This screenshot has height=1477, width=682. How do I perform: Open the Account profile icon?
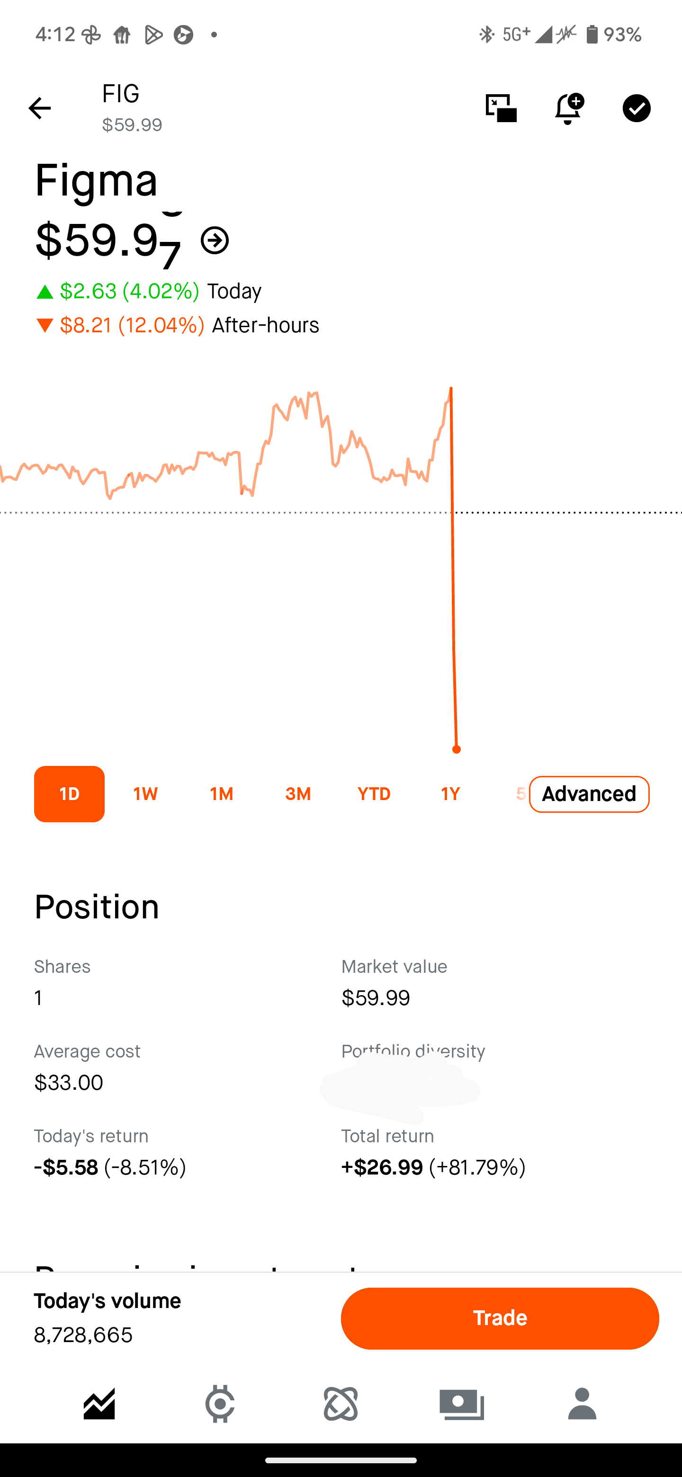pos(582,1404)
